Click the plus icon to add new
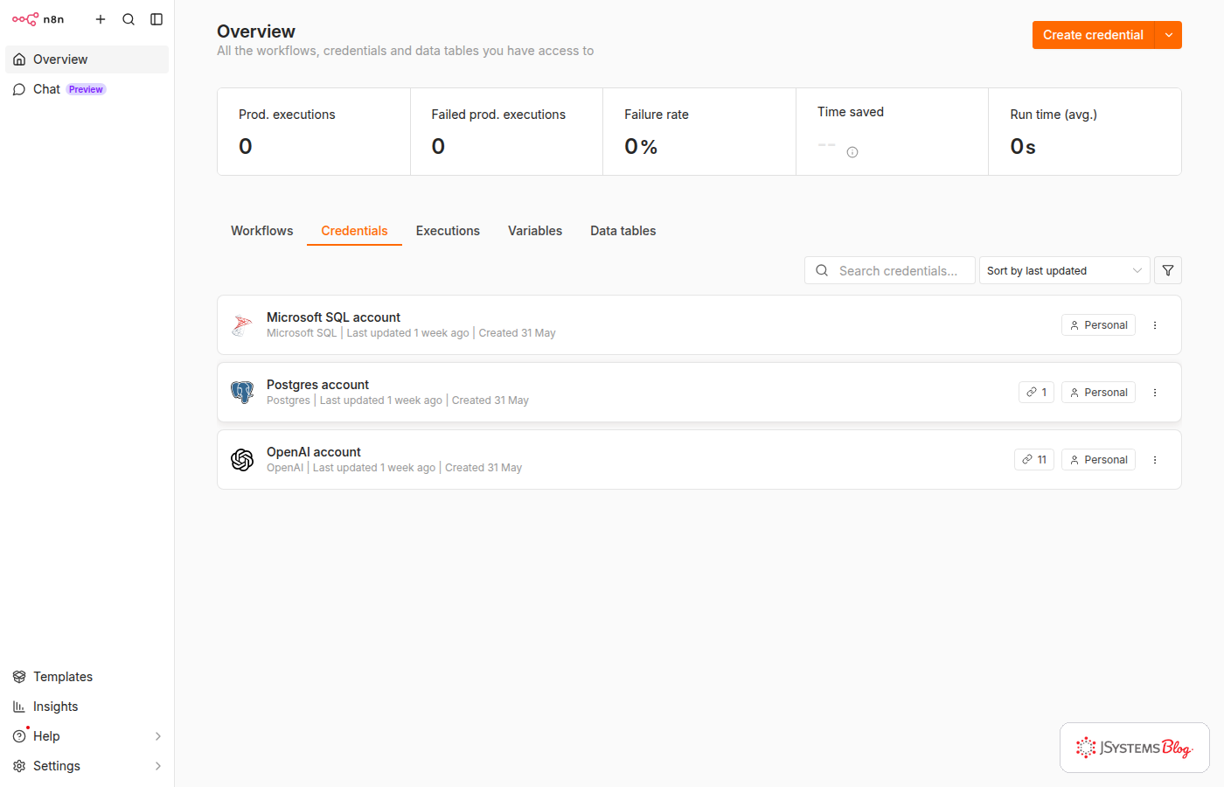Viewport: 1224px width, 787px height. (x=101, y=19)
